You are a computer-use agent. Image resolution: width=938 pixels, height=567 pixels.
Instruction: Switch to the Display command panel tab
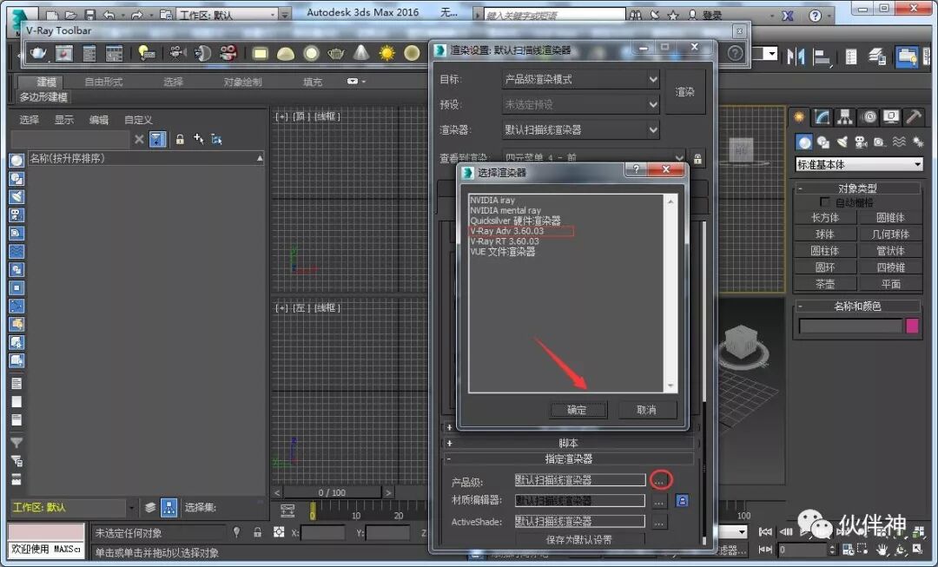click(x=891, y=117)
